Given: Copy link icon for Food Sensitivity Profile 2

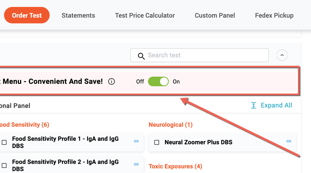Looking at the screenshot, I should [x=136, y=164].
